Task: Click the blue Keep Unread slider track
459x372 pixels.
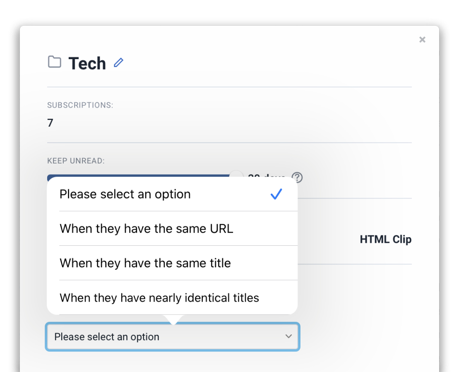Action: tap(137, 177)
